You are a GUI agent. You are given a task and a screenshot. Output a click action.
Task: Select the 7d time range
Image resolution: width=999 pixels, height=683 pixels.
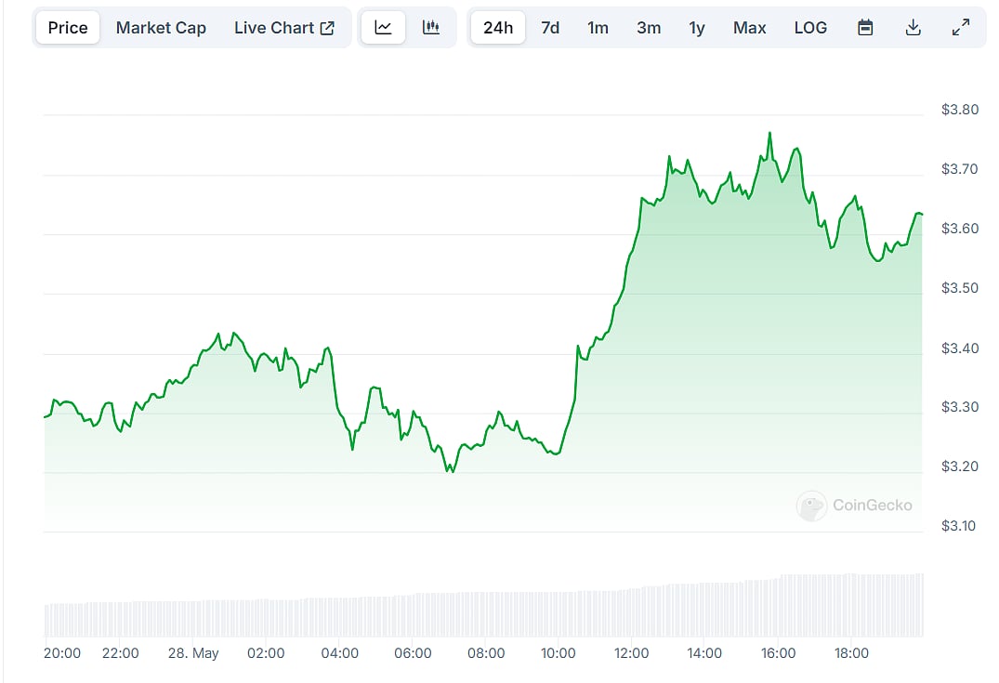pyautogui.click(x=550, y=28)
